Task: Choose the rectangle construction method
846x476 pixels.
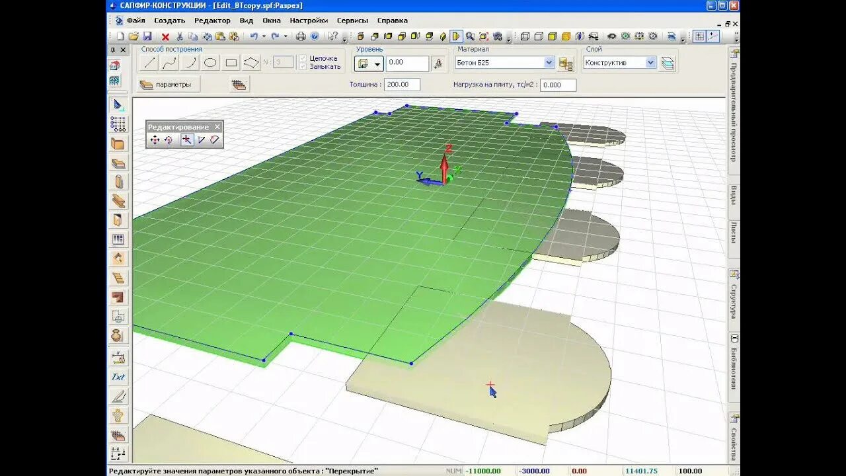Action: click(x=231, y=63)
